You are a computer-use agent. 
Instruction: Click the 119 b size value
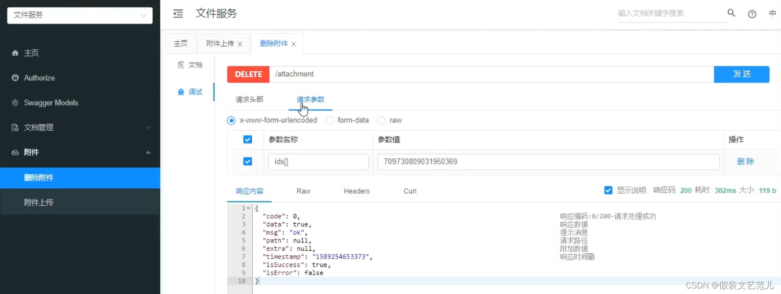tap(768, 190)
